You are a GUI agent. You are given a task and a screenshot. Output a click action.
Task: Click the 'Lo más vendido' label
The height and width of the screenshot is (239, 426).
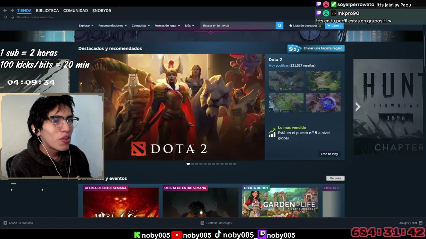pos(292,127)
